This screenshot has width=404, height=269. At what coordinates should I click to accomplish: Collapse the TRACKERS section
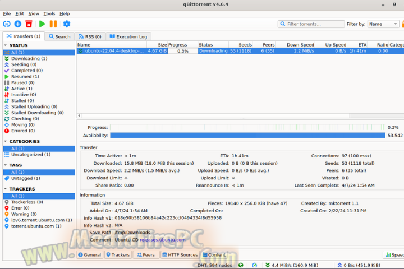tap(6, 189)
